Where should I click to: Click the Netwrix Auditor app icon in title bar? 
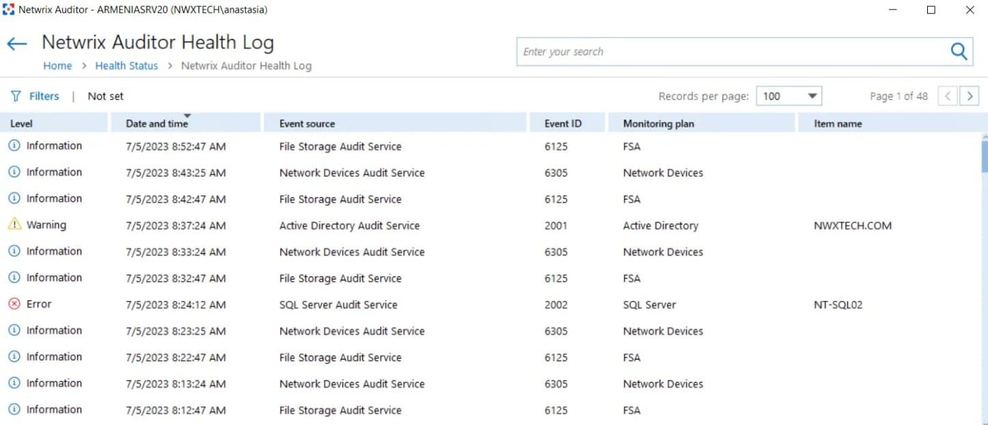[x=8, y=10]
